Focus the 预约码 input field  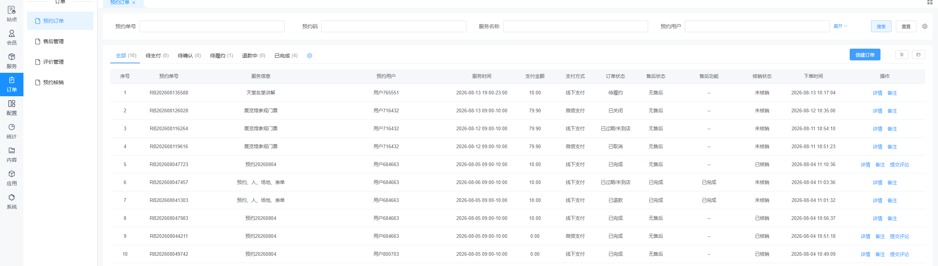click(x=394, y=26)
